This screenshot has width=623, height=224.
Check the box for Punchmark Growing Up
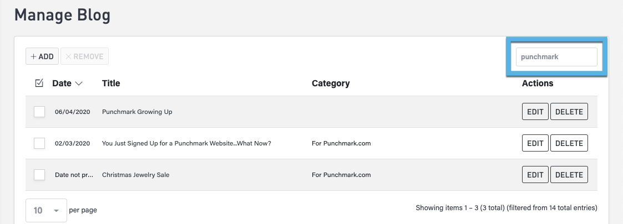point(39,112)
